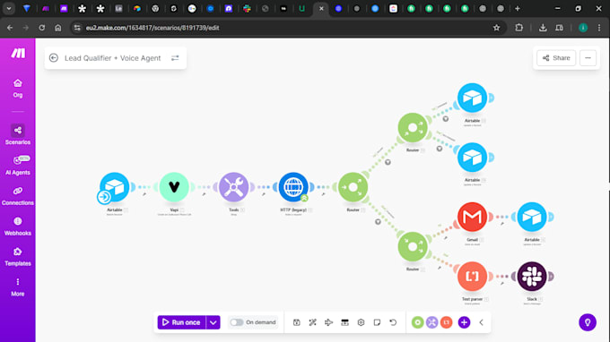
Task: Open the filter on route to lower Router
Action: pyautogui.click(x=378, y=222)
